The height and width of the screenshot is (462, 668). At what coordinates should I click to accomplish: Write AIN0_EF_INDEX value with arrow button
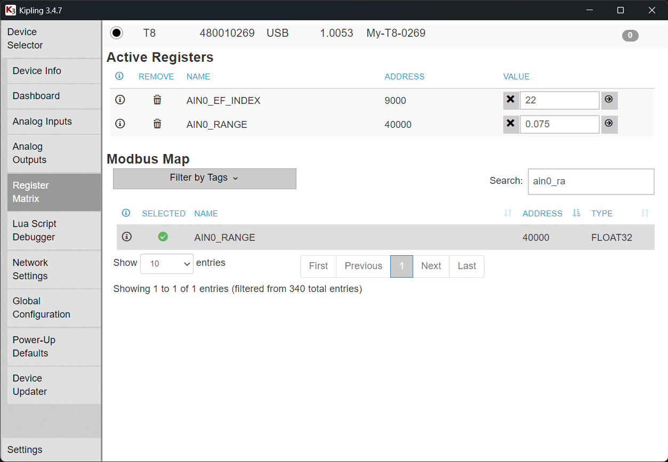[609, 100]
